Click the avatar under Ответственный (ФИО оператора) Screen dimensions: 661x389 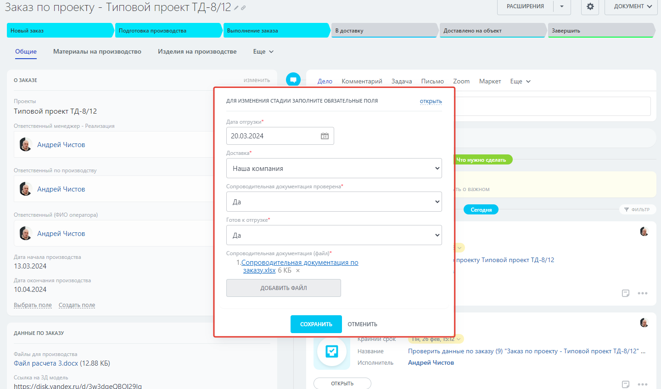pyautogui.click(x=26, y=233)
